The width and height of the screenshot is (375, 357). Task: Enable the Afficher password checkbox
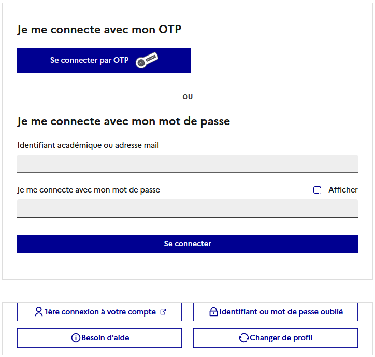[x=318, y=190]
